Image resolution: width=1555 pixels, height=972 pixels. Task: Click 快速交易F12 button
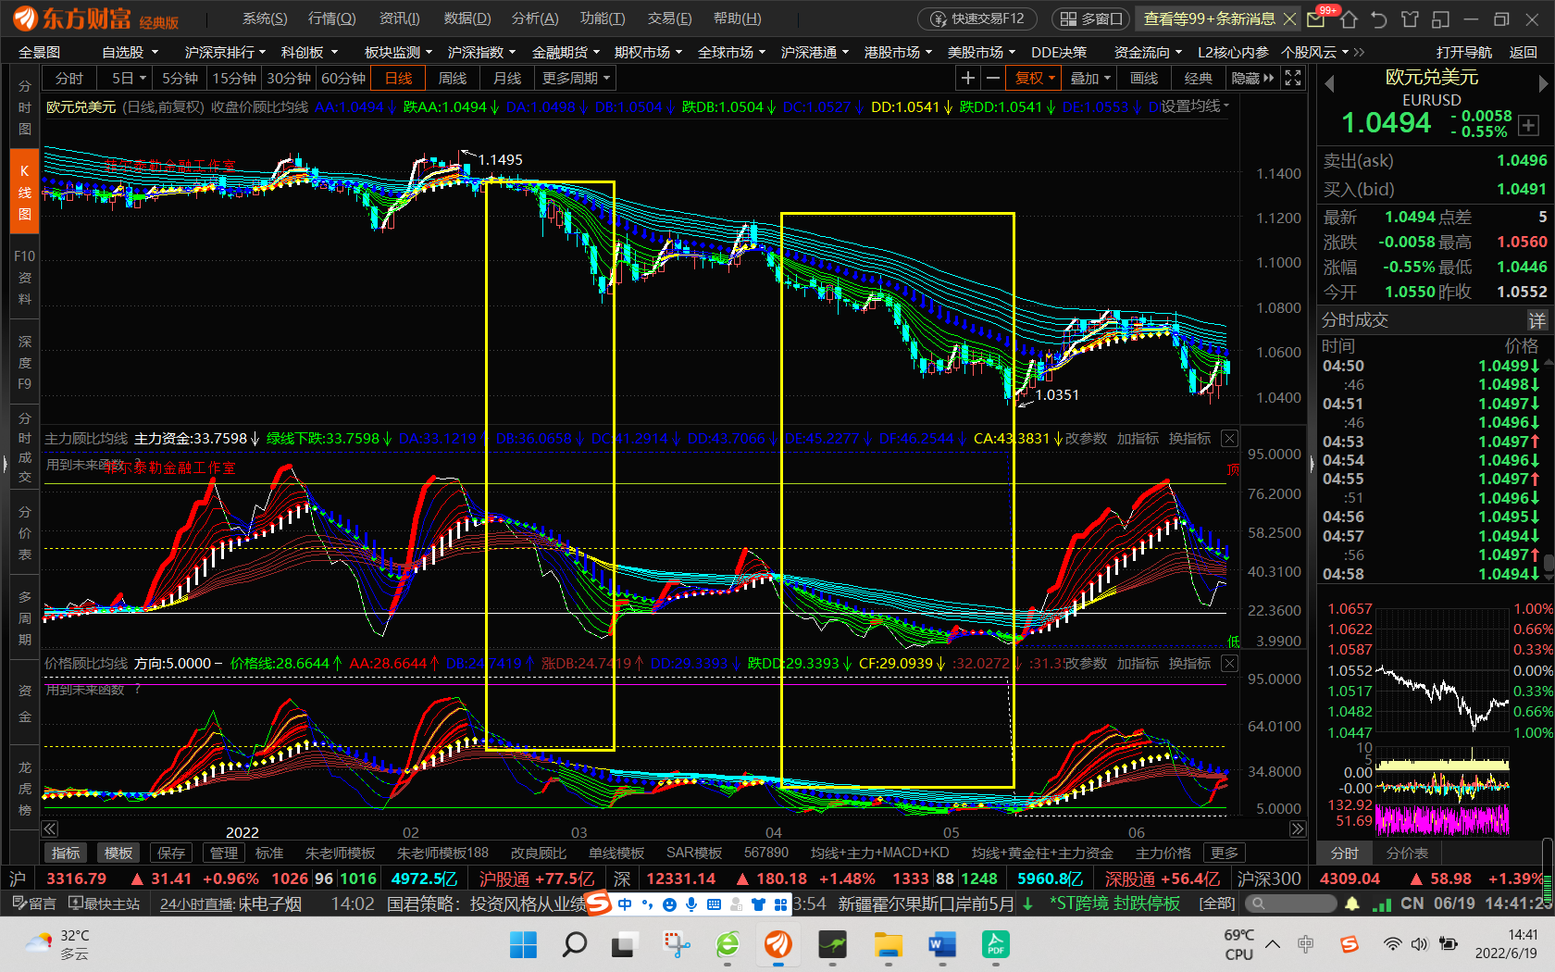tap(977, 19)
